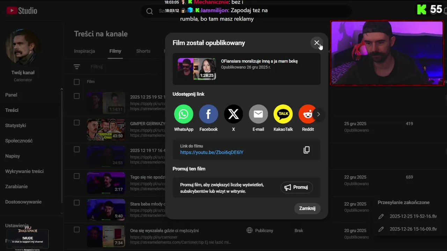447x251 pixels.
Task: Close the published dialog with the X
Action: tap(316, 43)
